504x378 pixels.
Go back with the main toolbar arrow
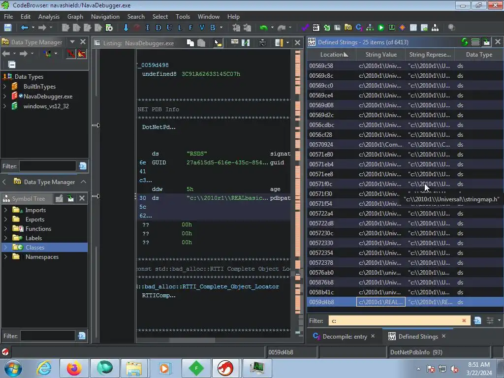click(25, 28)
